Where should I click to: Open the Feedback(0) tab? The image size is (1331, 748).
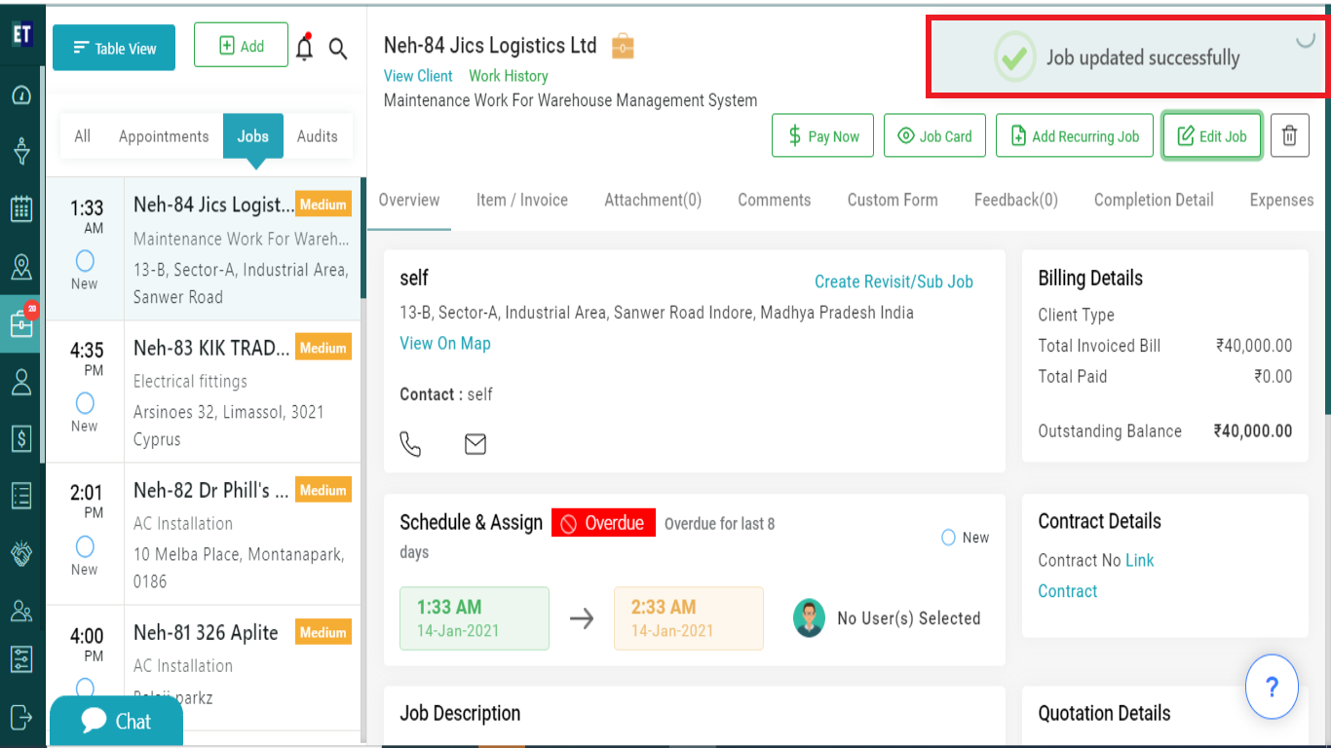[x=1016, y=200]
